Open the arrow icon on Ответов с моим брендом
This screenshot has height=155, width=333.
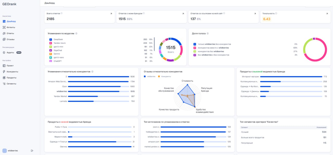click(183, 14)
